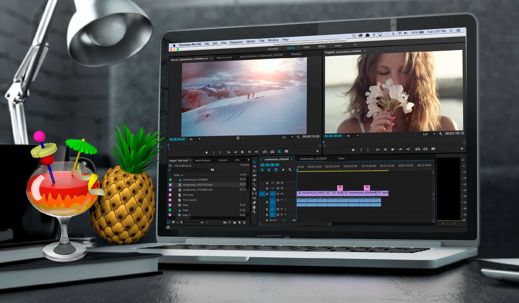Screen dimensions: 519x303
Task: Mute audio track A1
Action: (281, 200)
